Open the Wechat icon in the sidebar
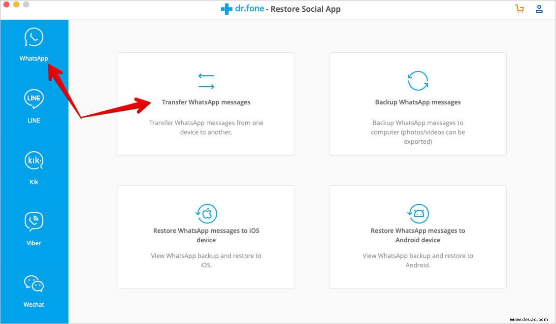 [33, 284]
